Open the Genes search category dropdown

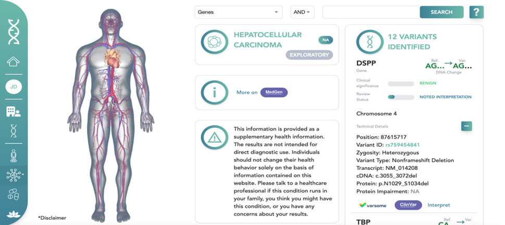tap(238, 12)
